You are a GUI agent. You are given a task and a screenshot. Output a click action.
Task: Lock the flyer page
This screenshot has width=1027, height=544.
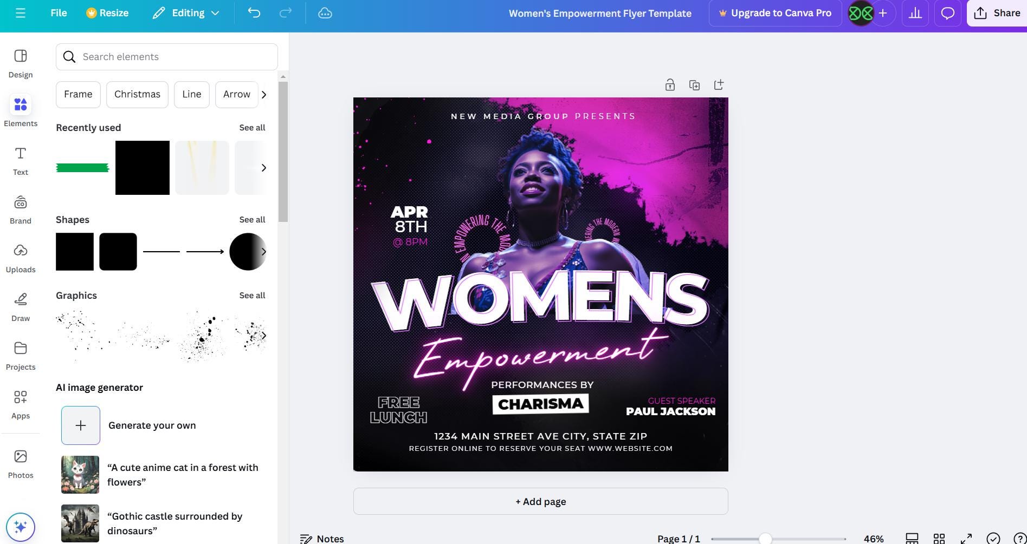point(670,84)
